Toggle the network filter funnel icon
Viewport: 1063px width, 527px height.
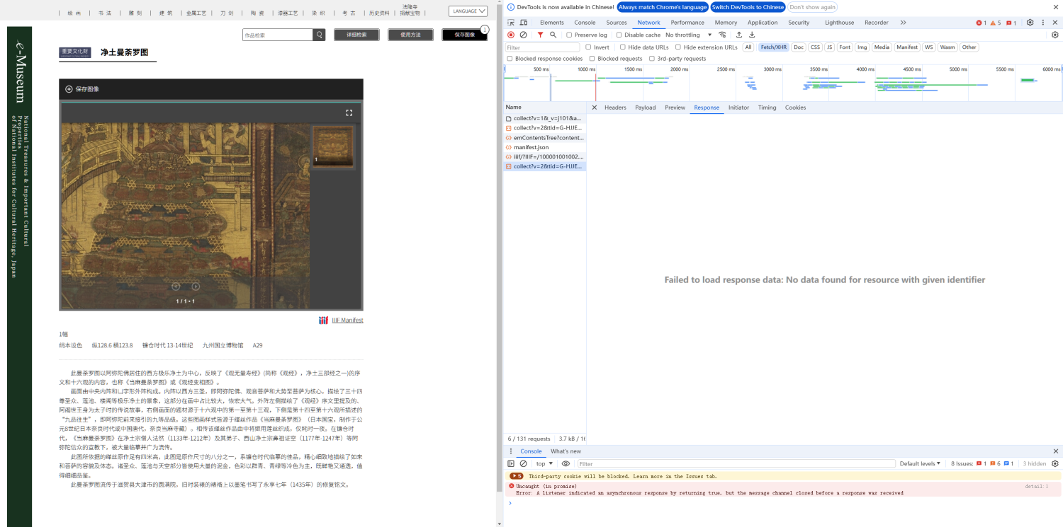(x=540, y=35)
